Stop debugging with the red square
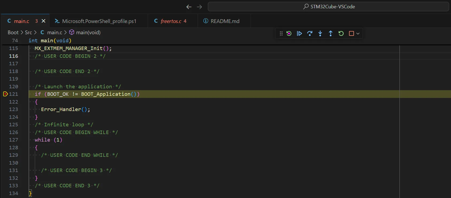Image resolution: width=451 pixels, height=198 pixels. pos(351,33)
